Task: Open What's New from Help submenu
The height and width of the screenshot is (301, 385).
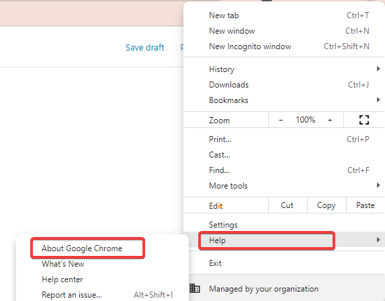Action: (x=63, y=264)
